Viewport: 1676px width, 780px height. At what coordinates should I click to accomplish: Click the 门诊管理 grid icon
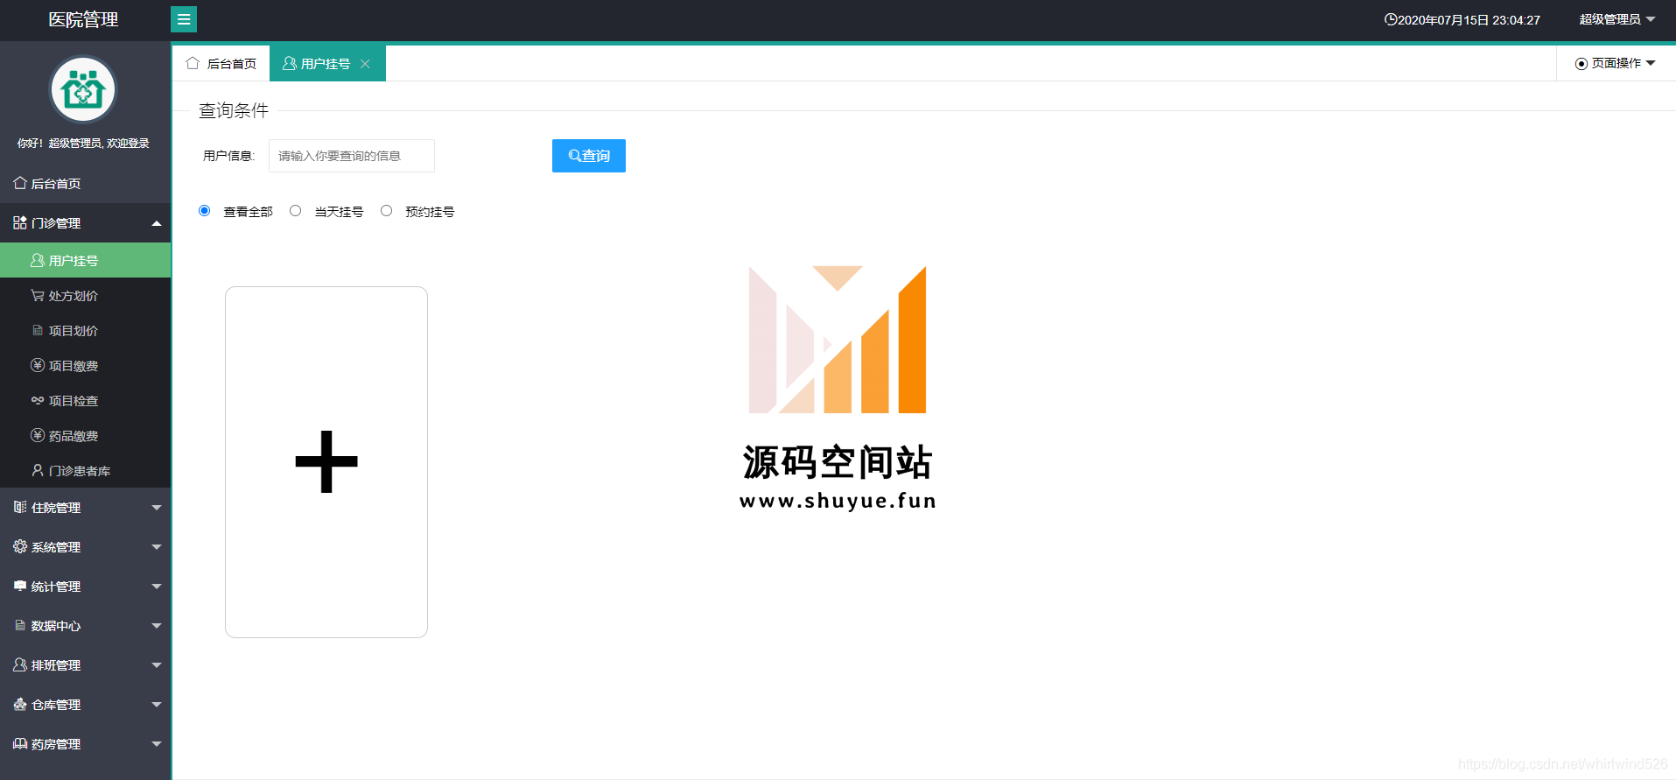click(20, 222)
